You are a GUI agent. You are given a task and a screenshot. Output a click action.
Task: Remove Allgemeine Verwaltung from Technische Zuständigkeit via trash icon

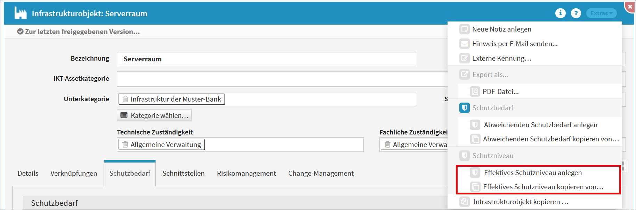pos(125,145)
